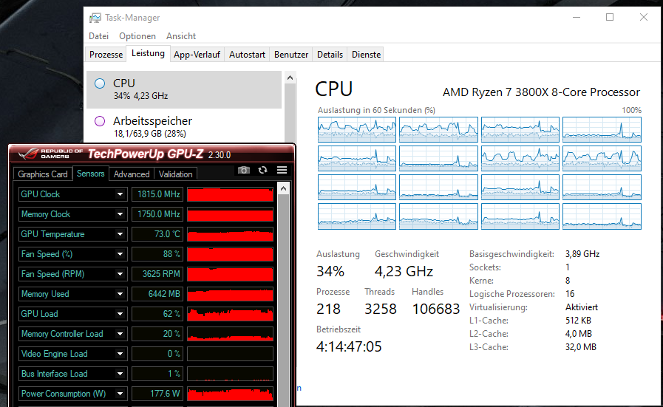This screenshot has width=663, height=407.
Task: Open the Optionen menu
Action: pyautogui.click(x=137, y=36)
